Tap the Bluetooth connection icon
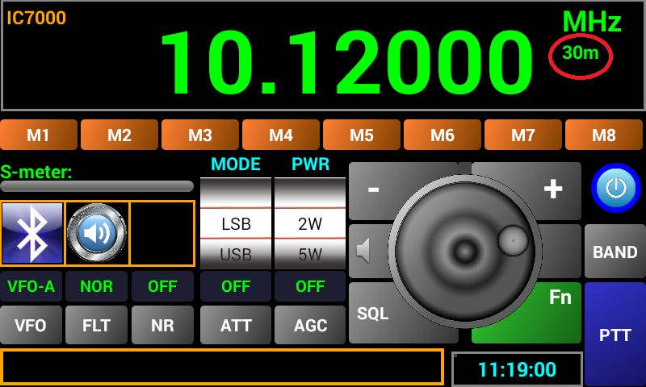This screenshot has width=646, height=387. 32,233
